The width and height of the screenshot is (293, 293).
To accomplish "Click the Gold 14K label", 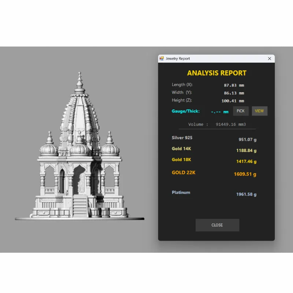I will [181, 149].
